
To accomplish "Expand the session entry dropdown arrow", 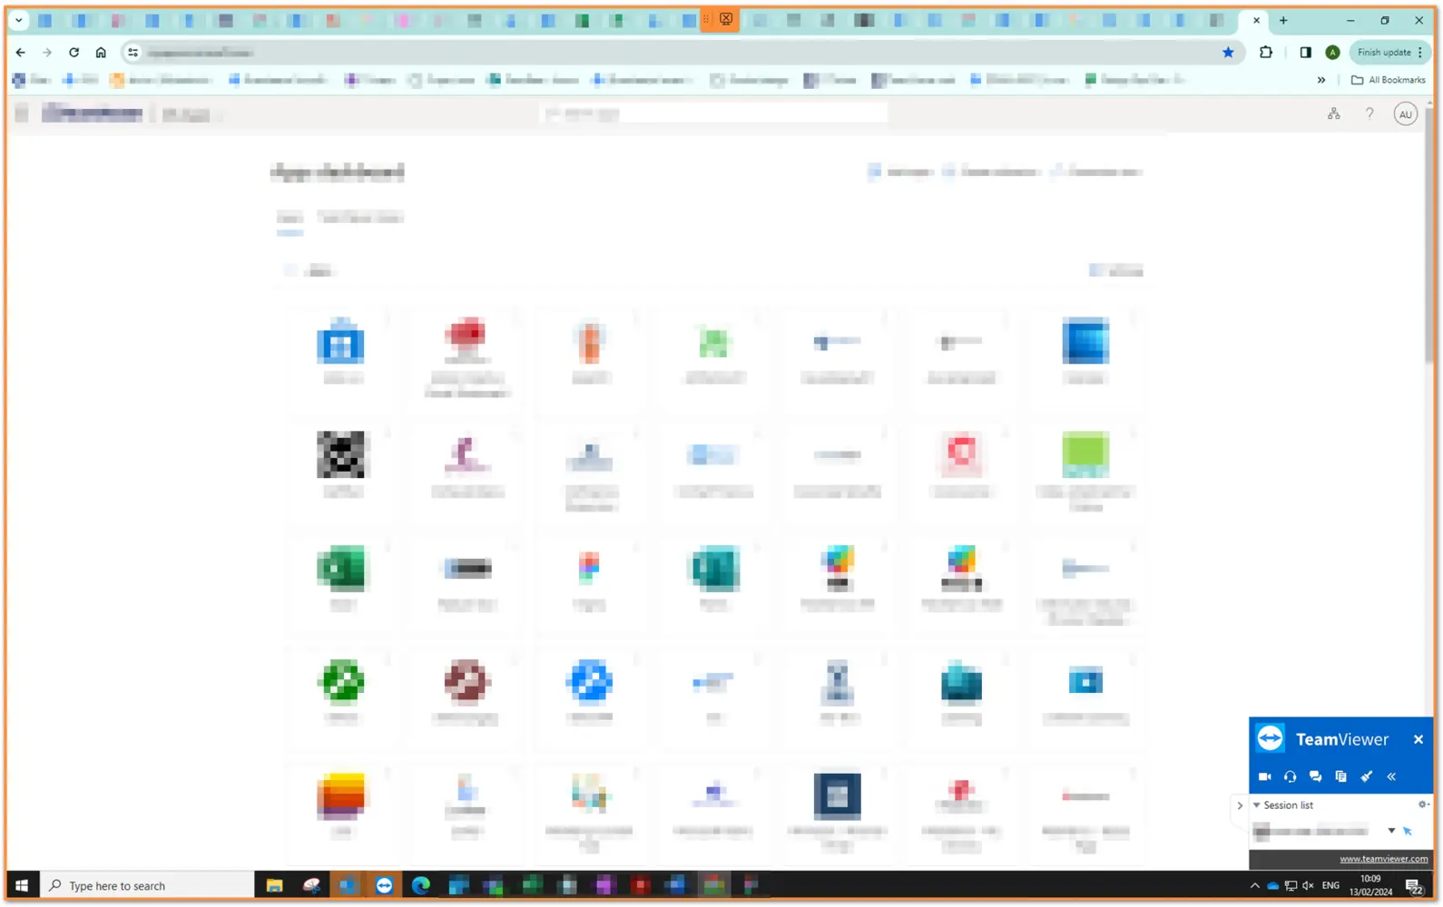I will (x=1391, y=831).
